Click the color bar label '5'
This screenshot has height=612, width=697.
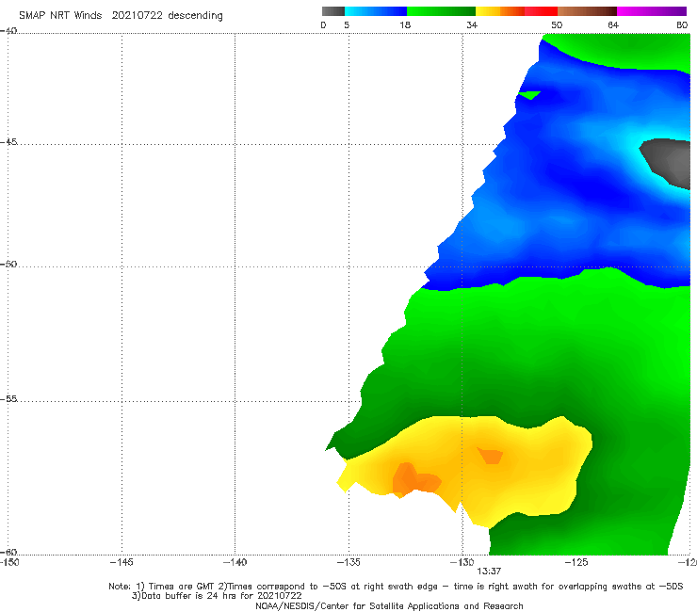347,24
